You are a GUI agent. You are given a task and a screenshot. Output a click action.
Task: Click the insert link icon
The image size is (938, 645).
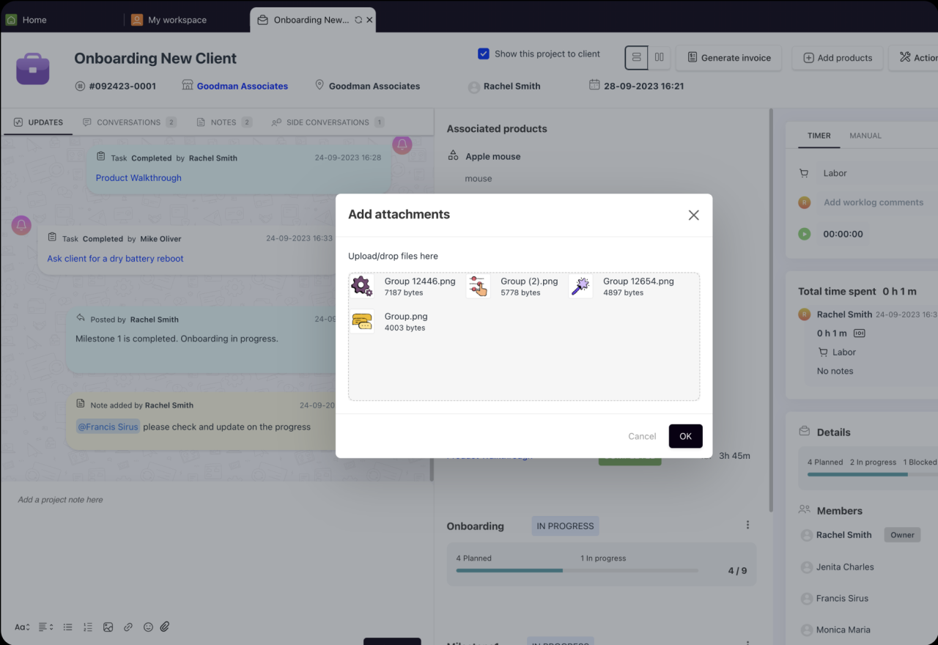click(128, 627)
